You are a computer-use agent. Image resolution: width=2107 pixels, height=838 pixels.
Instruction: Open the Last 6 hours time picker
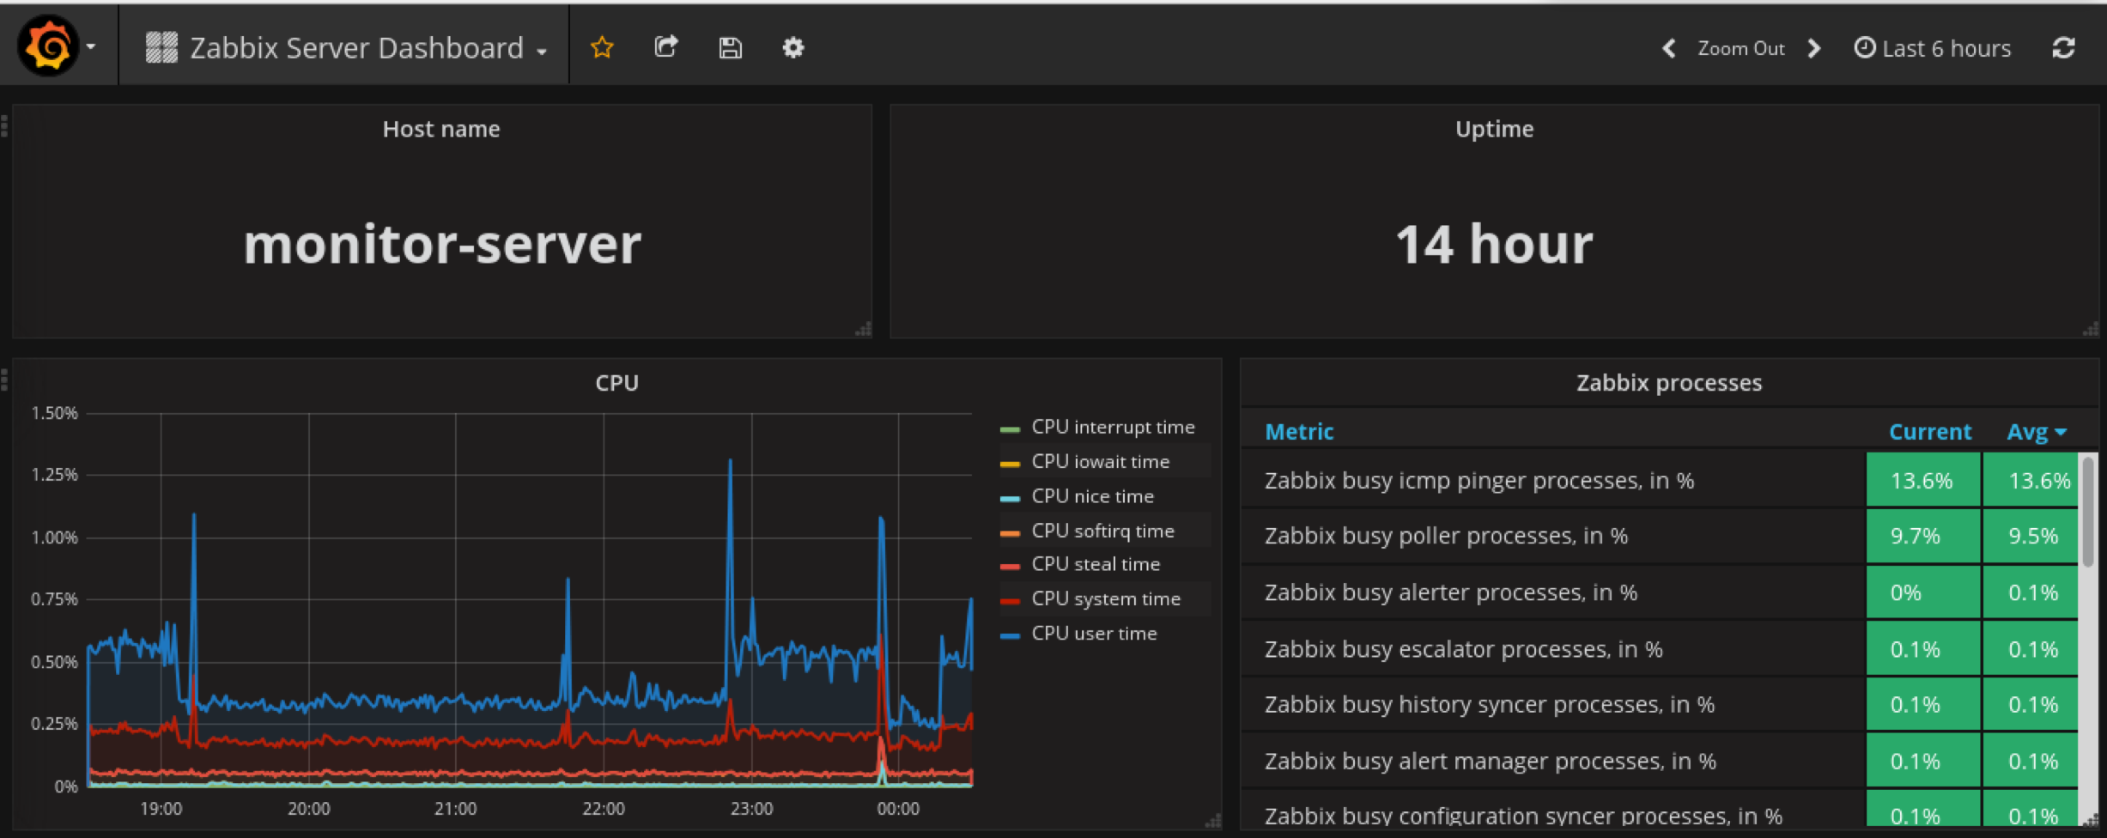pyautogui.click(x=1933, y=48)
